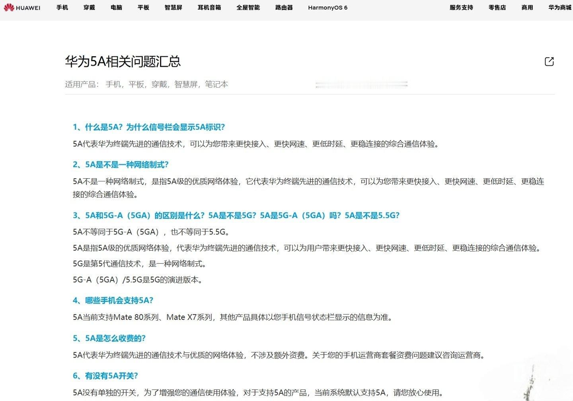This screenshot has width=573, height=401.
Task: Click the Huawei logo in the header
Action: 22,8
